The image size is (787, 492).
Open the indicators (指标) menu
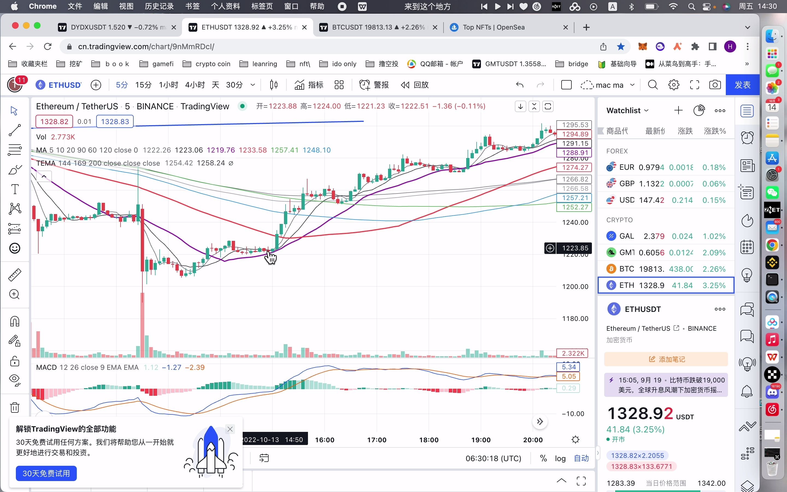tap(309, 85)
